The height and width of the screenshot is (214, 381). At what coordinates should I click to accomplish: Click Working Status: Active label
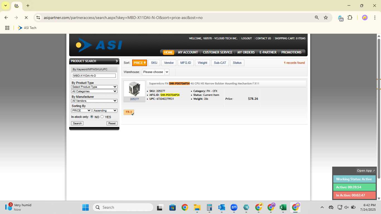tap(354, 179)
